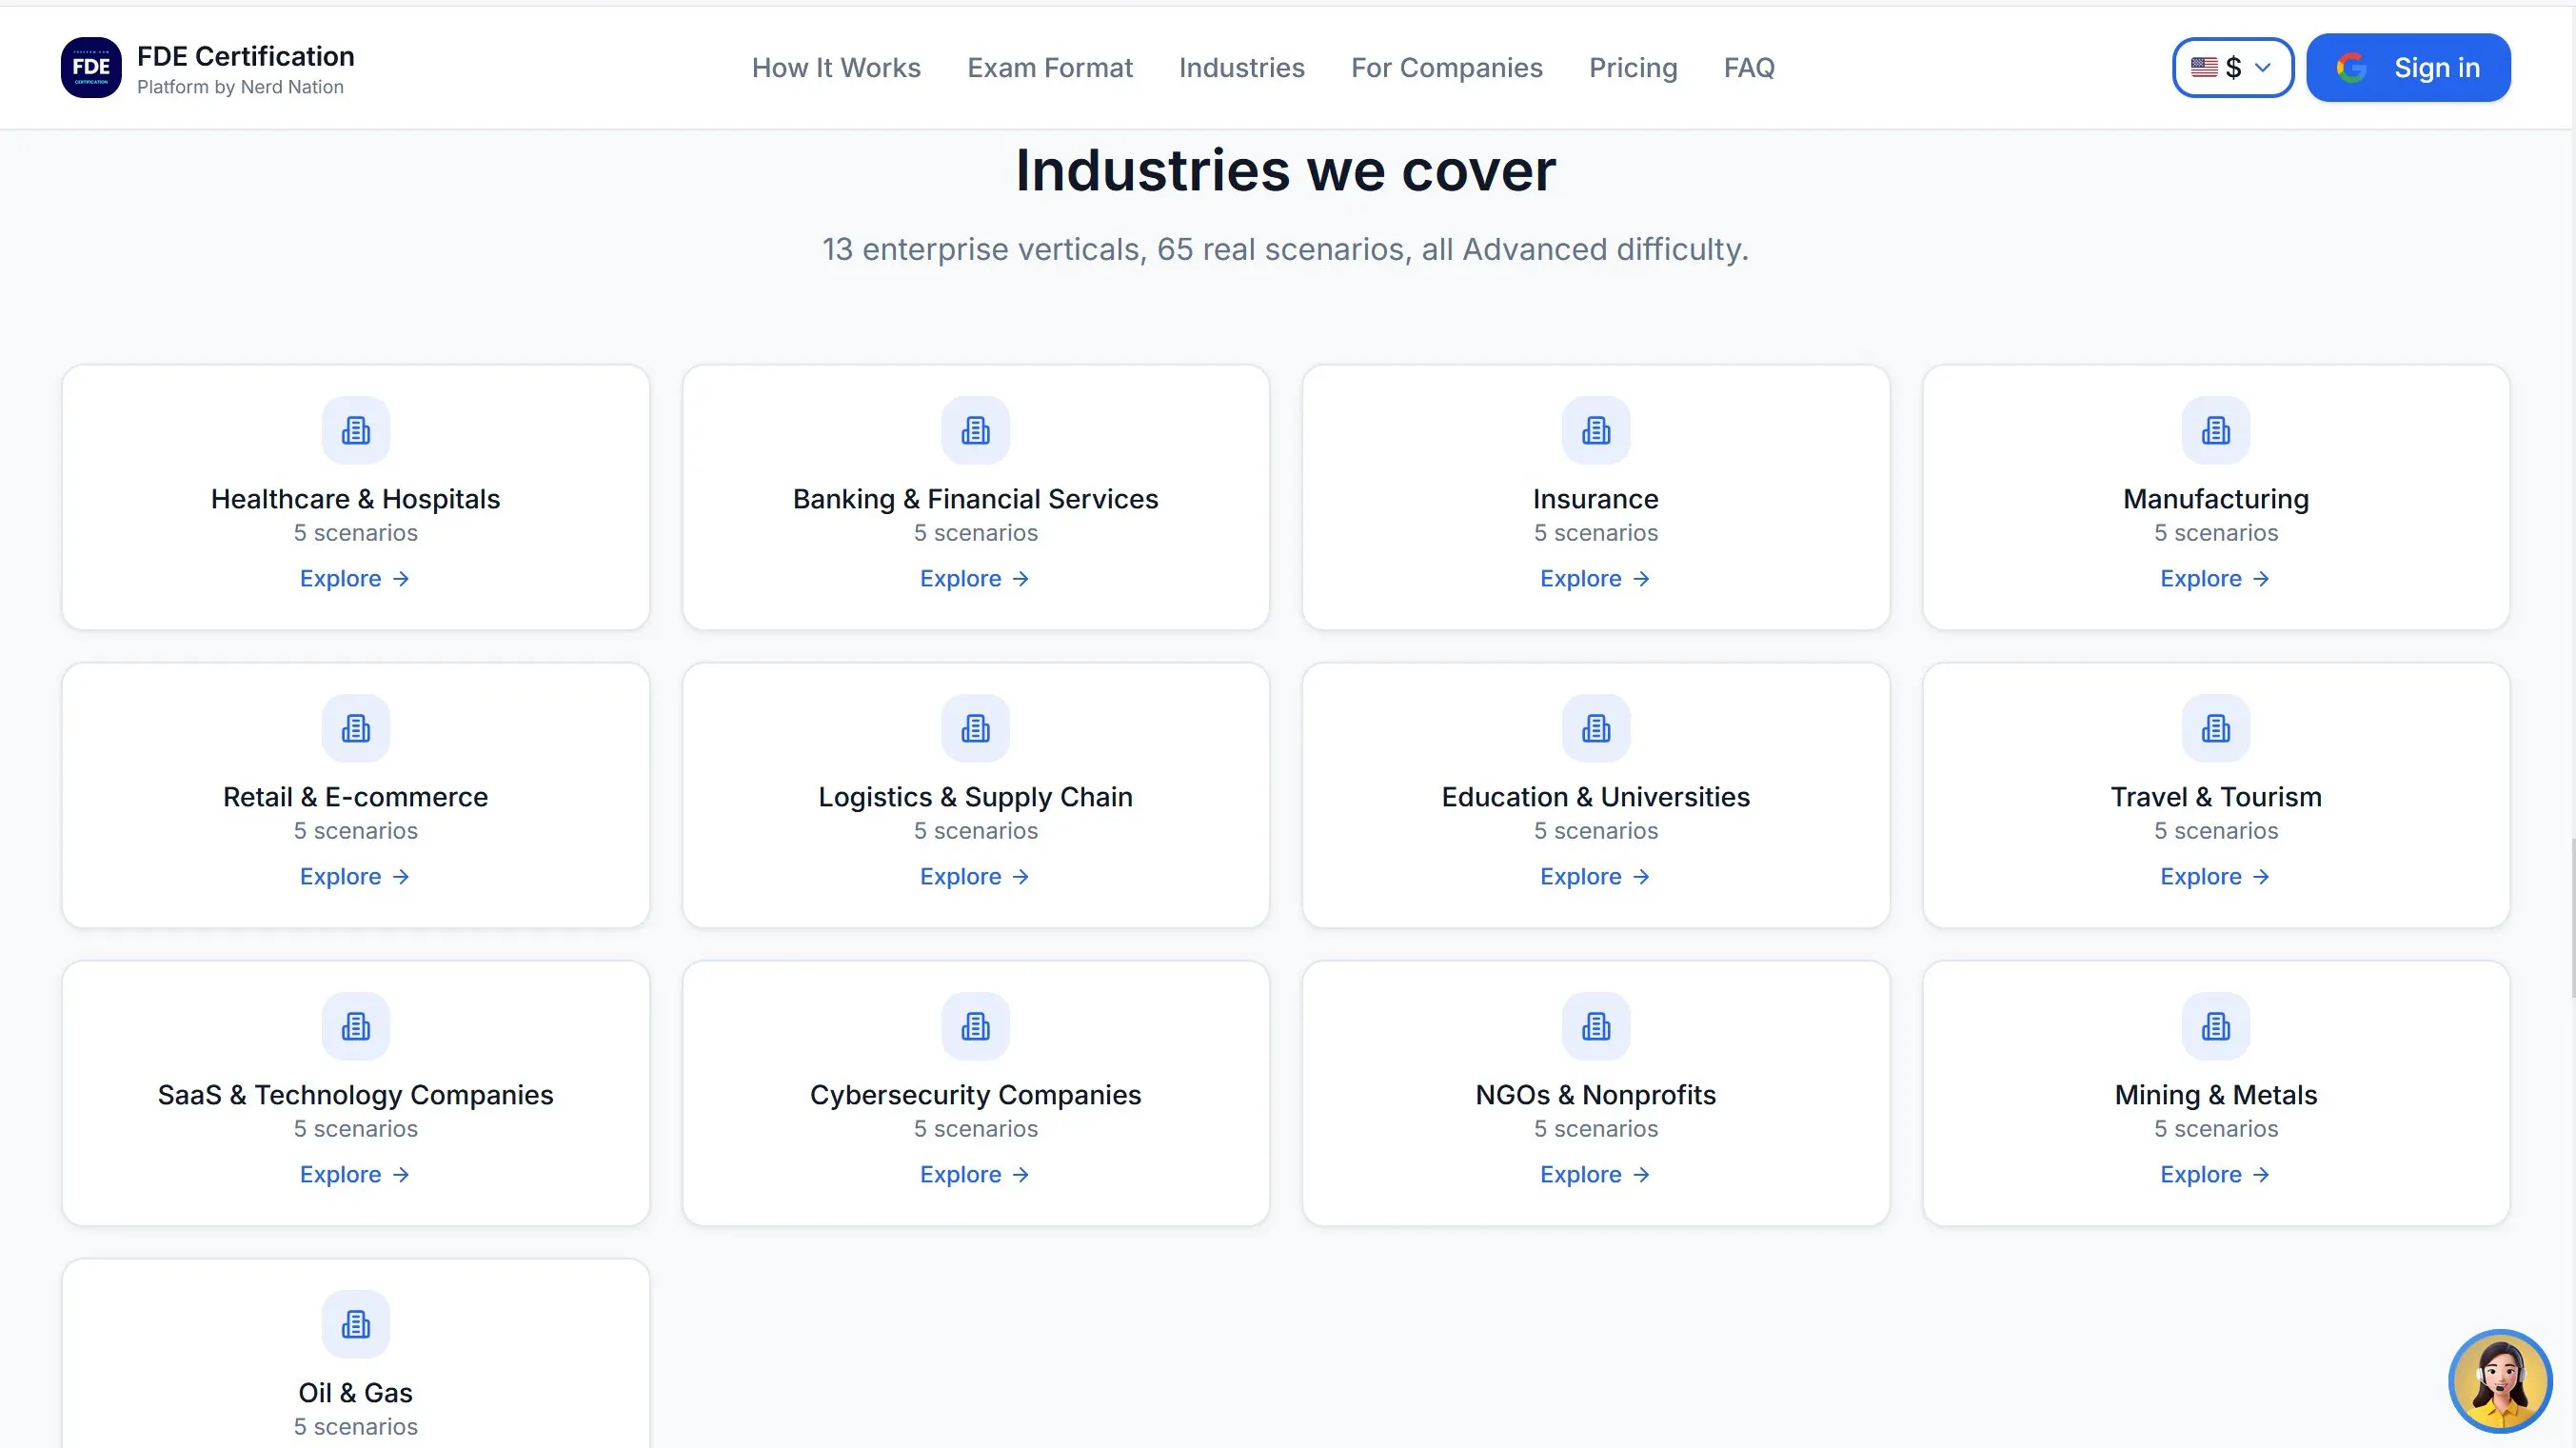Click the Healthcare & Hospitals building icon

356,431
